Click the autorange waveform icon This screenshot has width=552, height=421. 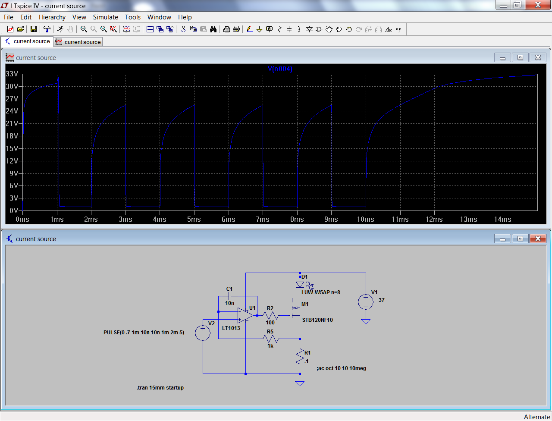coord(127,29)
